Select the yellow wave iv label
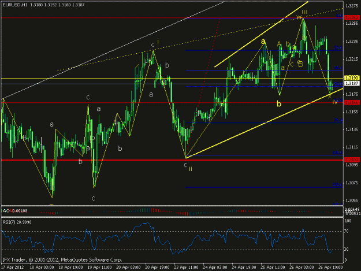This screenshot has width=361, height=271. point(335,102)
